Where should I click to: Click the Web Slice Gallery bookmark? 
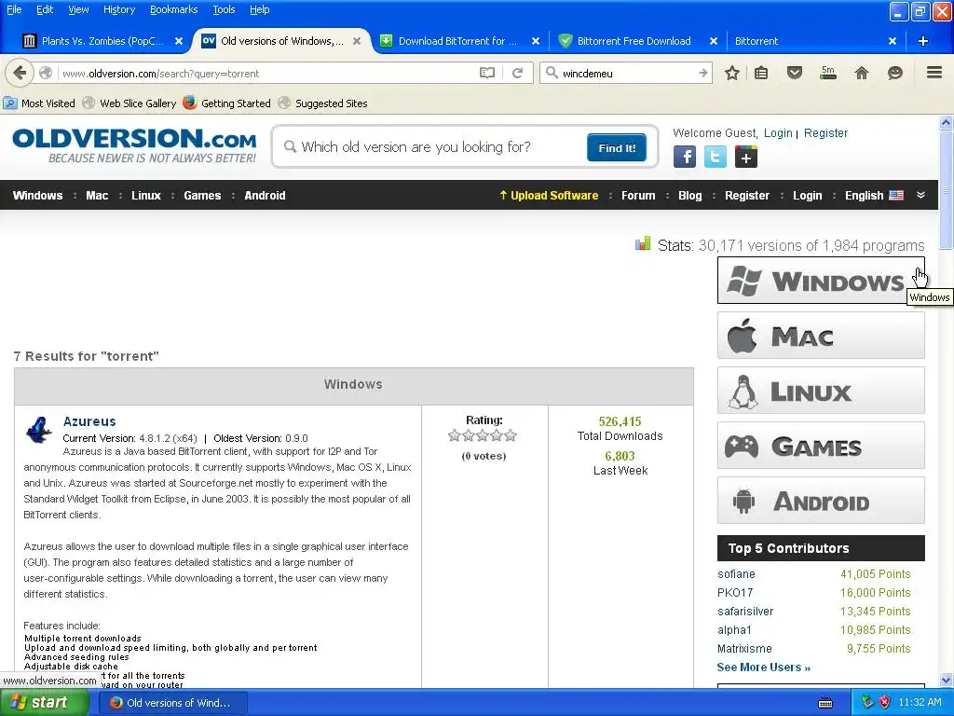(129, 103)
